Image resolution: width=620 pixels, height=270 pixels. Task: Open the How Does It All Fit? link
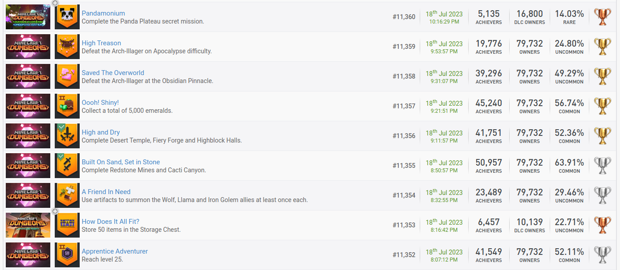[110, 222]
